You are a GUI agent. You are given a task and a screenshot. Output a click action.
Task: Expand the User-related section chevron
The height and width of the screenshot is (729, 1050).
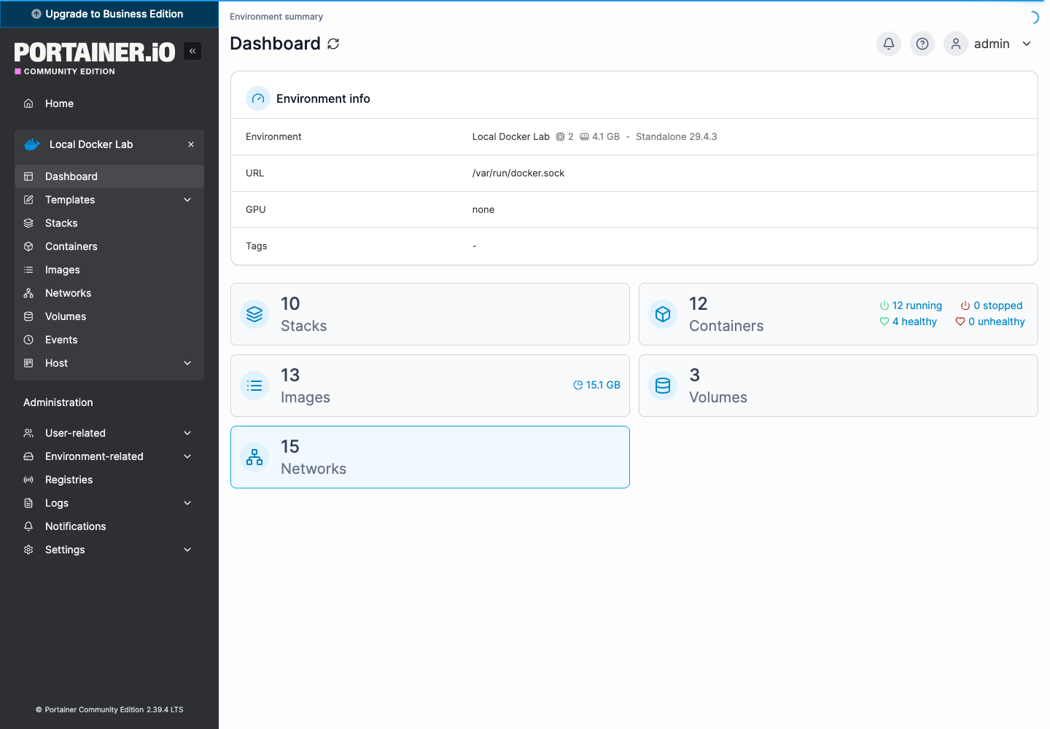tap(187, 433)
